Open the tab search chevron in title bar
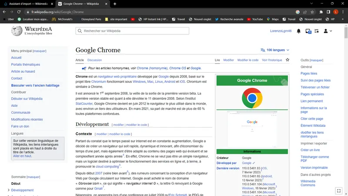The height and width of the screenshot is (196, 348). tap(311, 3)
